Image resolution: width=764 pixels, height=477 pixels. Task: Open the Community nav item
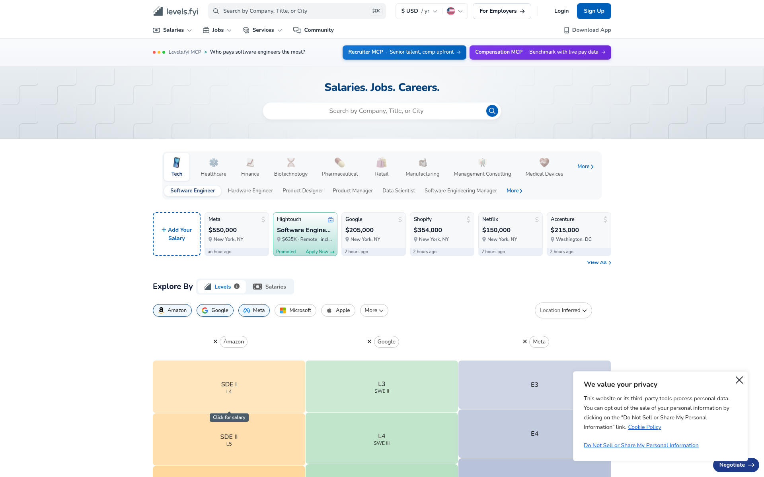314,30
